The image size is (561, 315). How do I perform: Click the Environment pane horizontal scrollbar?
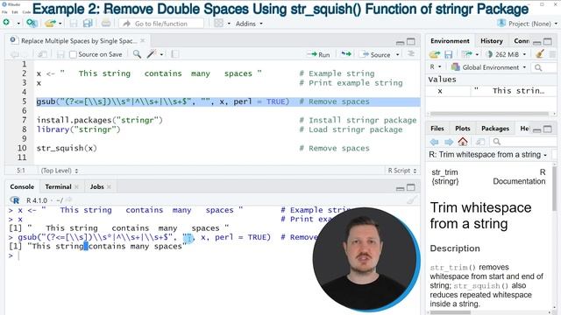tap(489, 114)
